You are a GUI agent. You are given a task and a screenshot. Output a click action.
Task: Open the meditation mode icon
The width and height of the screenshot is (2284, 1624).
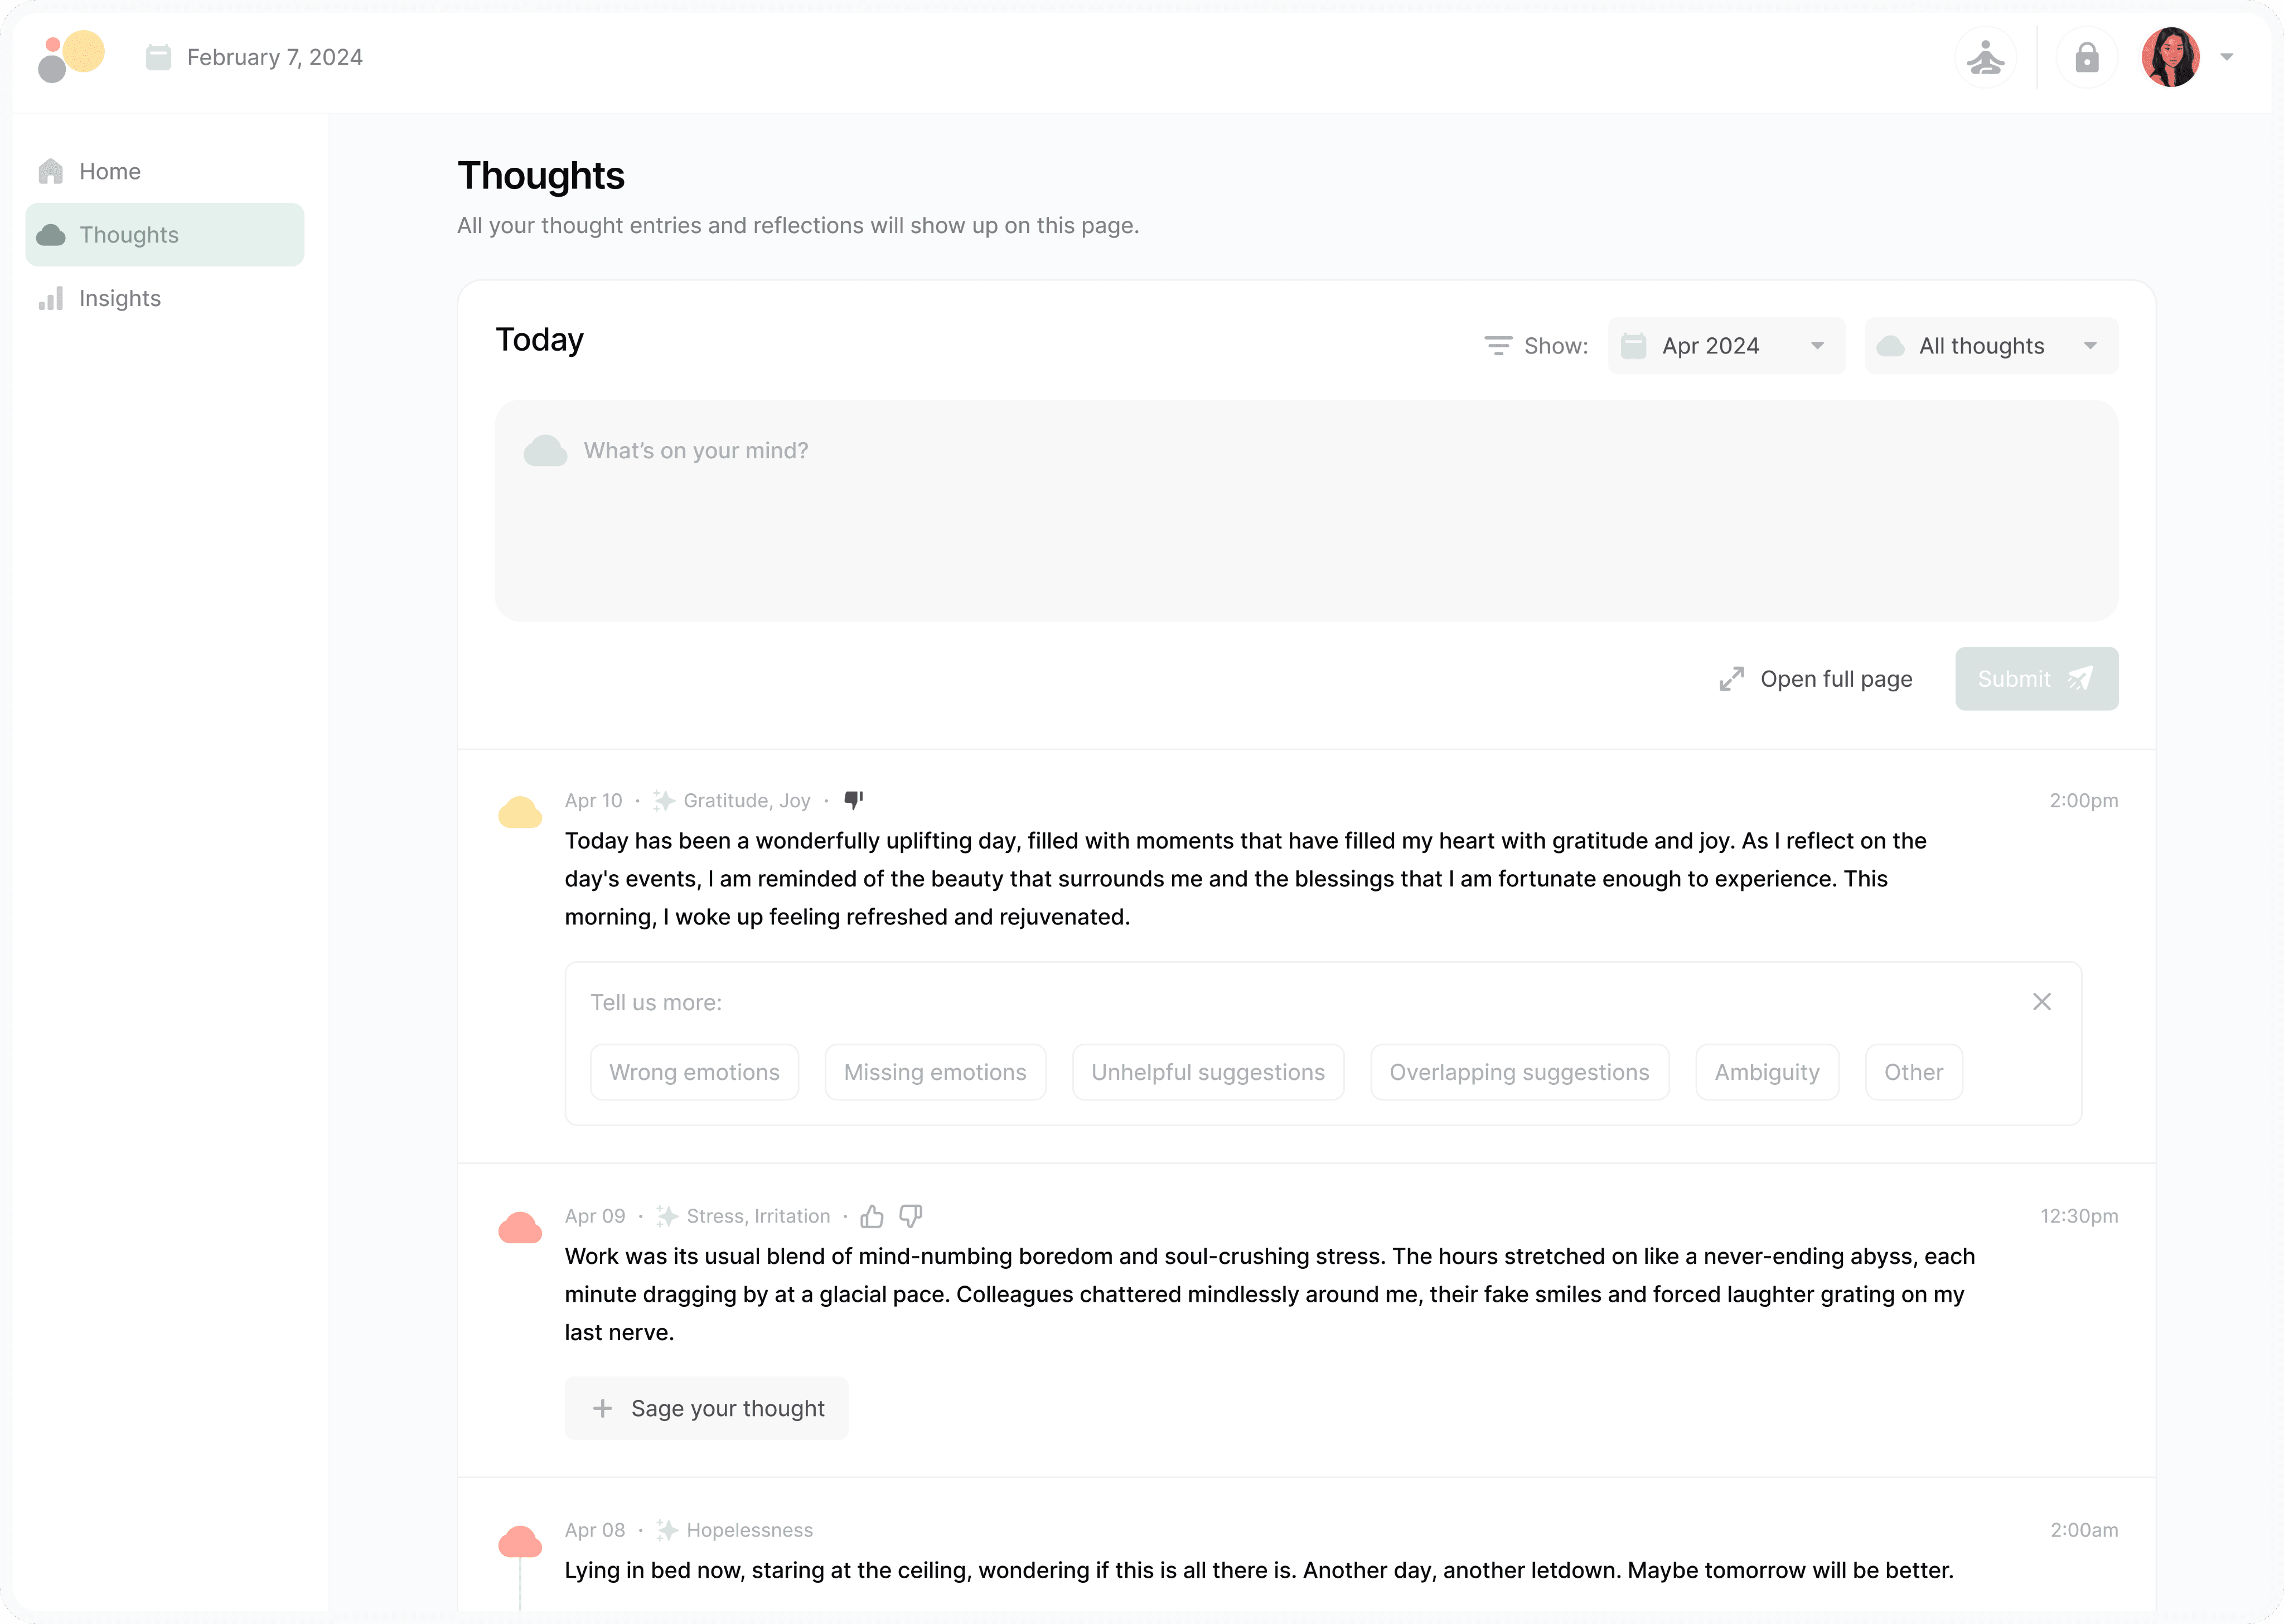tap(1985, 57)
